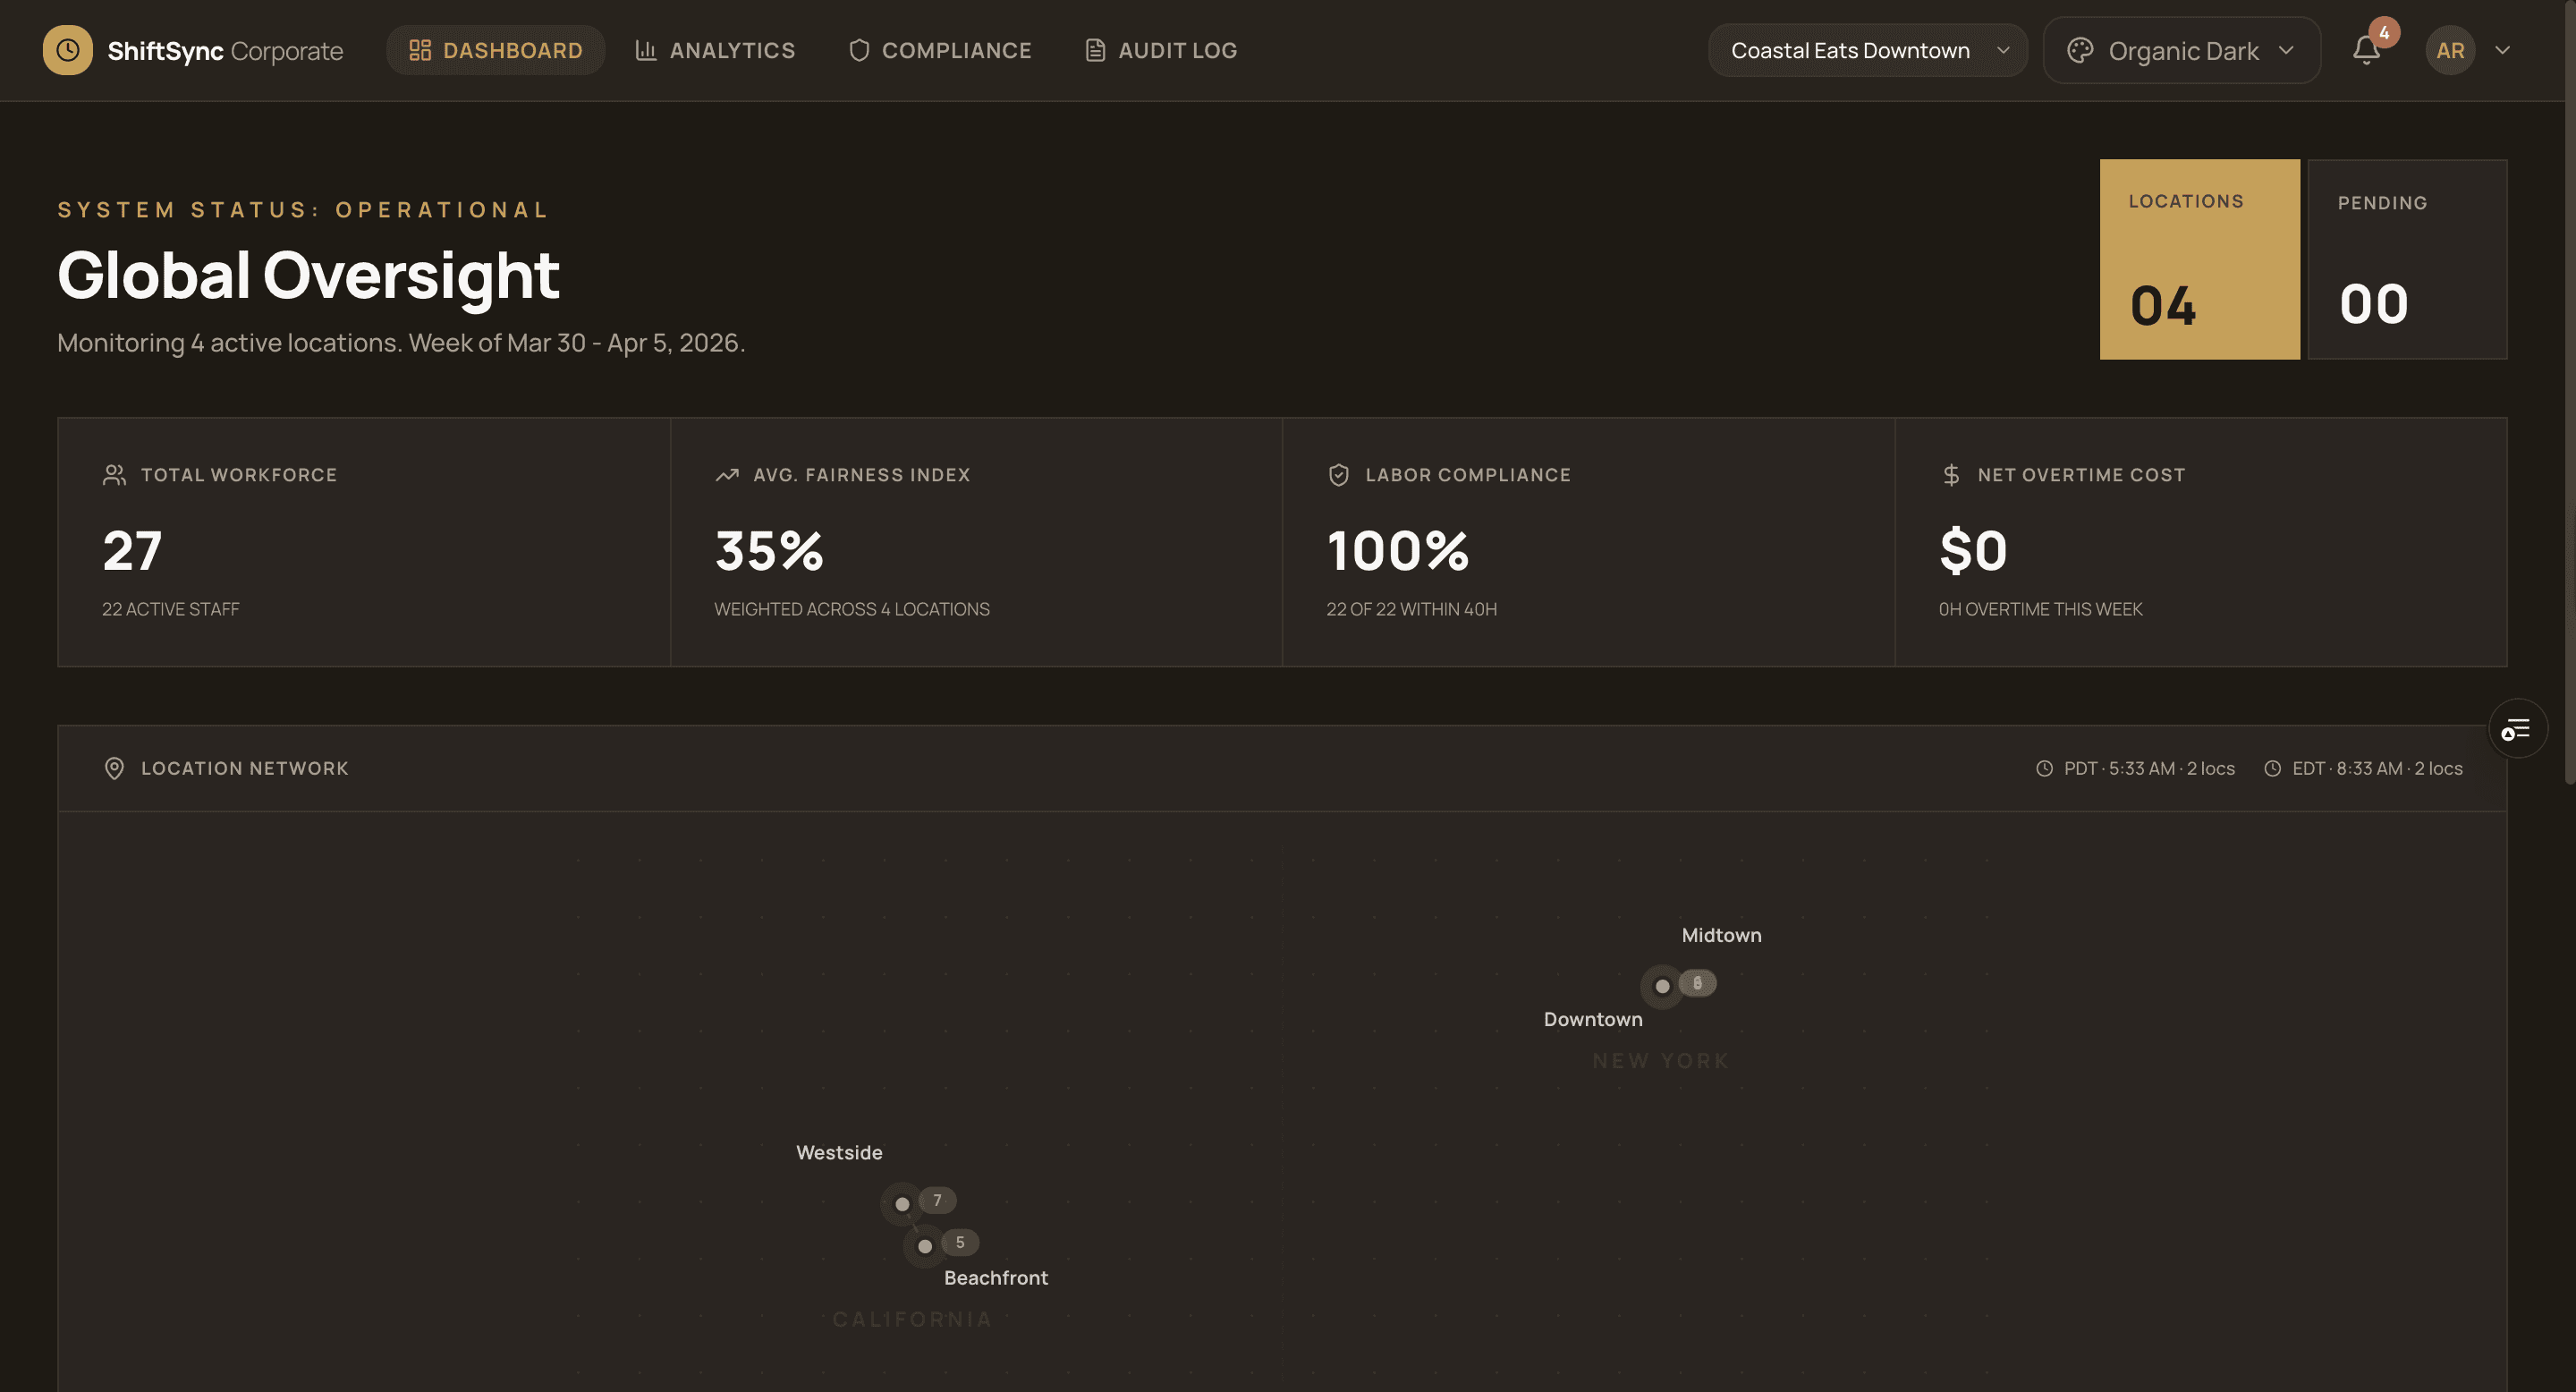
Task: Click the Total Workforce people icon
Action: point(113,475)
